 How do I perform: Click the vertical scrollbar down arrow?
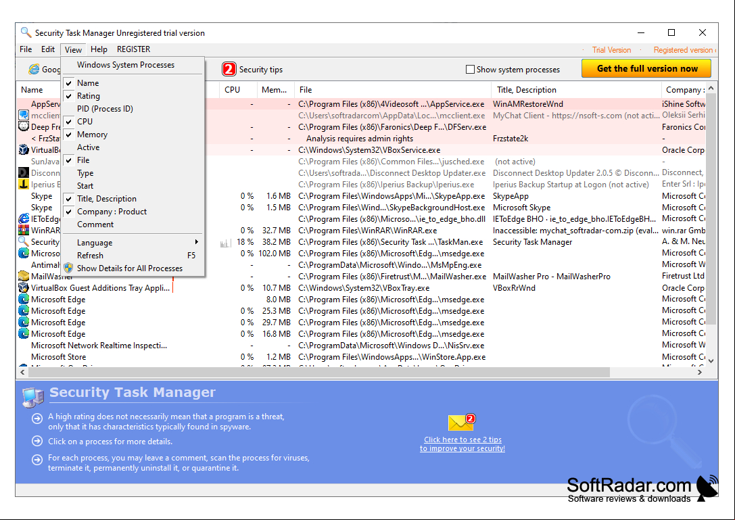click(711, 360)
